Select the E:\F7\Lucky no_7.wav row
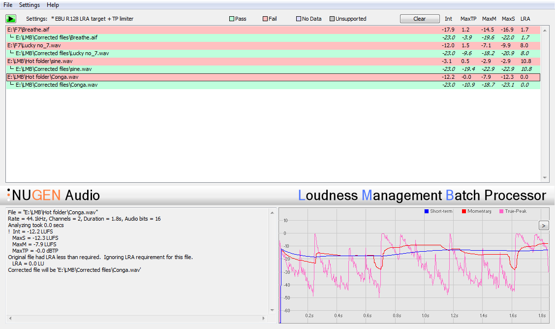Image resolution: width=555 pixels, height=329 pixels. [x=273, y=45]
